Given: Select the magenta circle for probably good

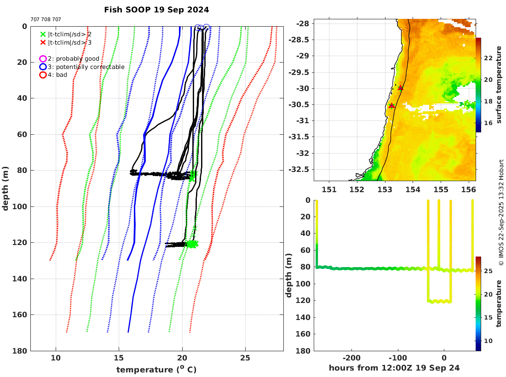Looking at the screenshot, I should tap(43, 59).
